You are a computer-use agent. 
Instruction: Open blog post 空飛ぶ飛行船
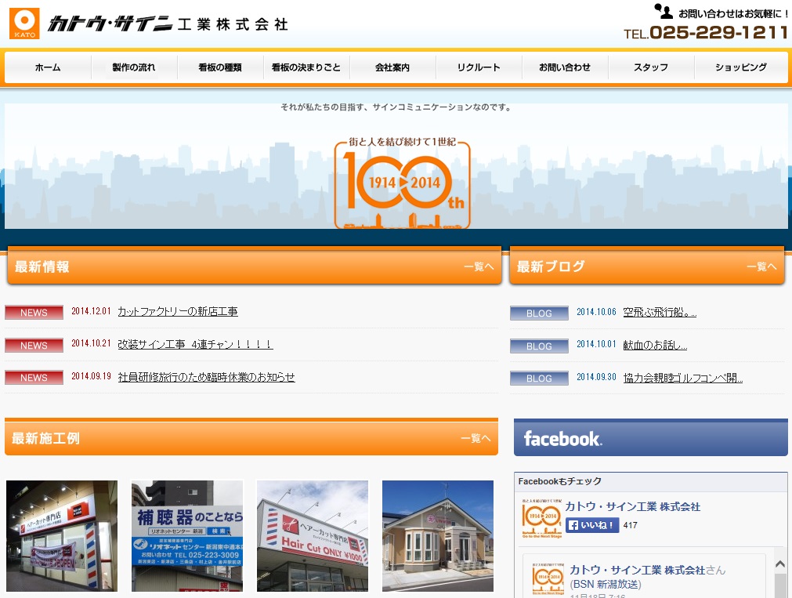[660, 312]
